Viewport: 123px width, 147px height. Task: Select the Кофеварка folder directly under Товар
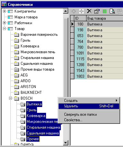point(30,46)
